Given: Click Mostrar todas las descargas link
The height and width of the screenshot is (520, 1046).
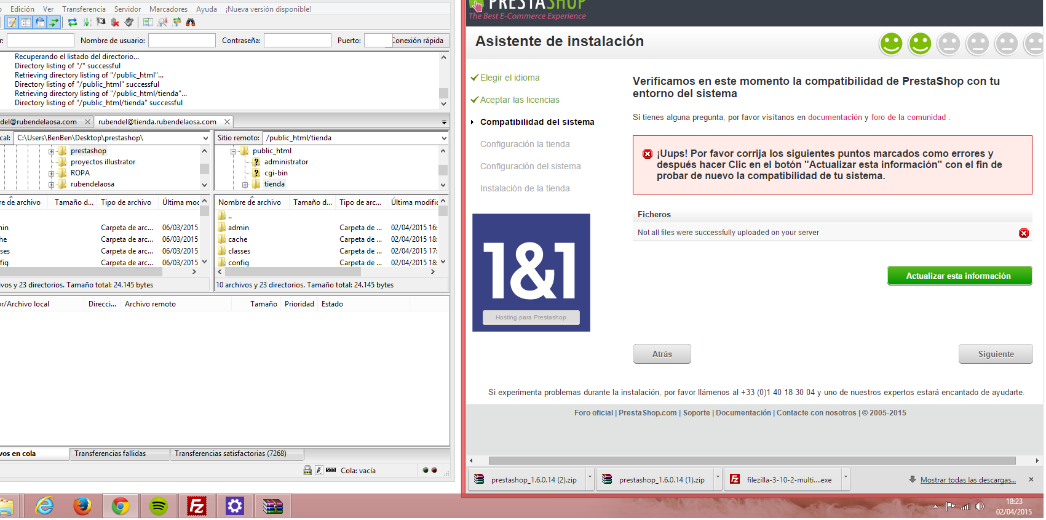Looking at the screenshot, I should coord(968,480).
